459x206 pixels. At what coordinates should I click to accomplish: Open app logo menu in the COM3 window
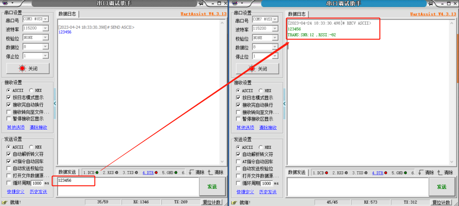tap(5, 3)
